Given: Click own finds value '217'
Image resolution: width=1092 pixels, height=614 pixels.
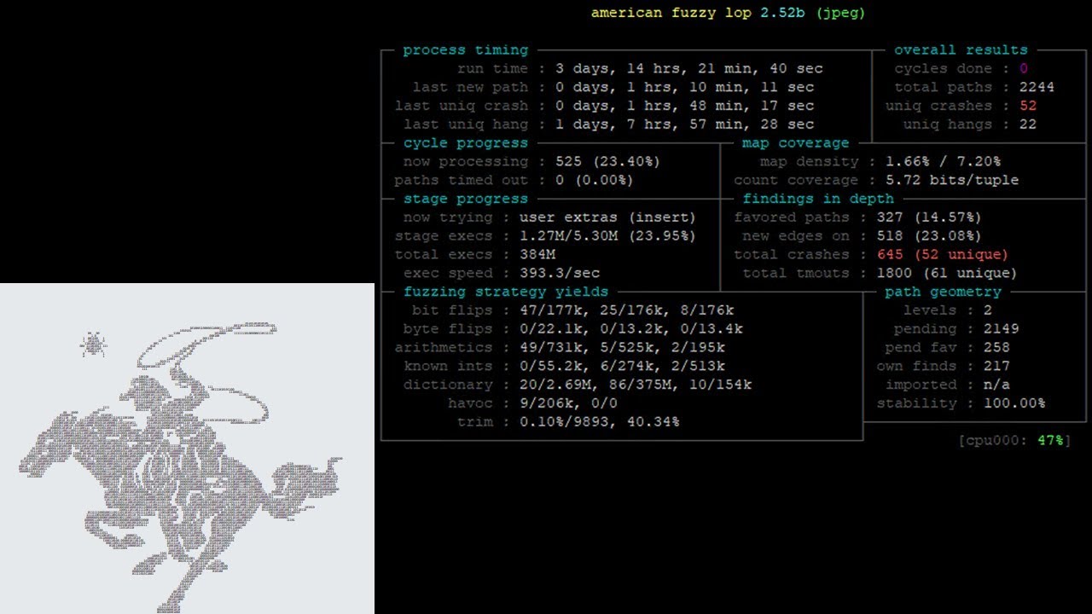Looking at the screenshot, I should [x=996, y=367].
